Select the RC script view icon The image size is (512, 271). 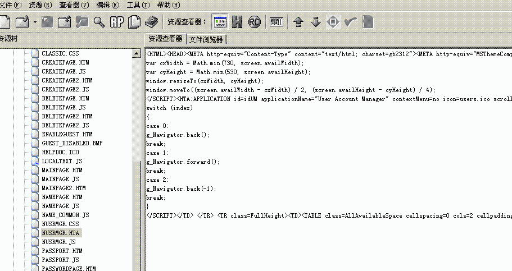[255, 22]
